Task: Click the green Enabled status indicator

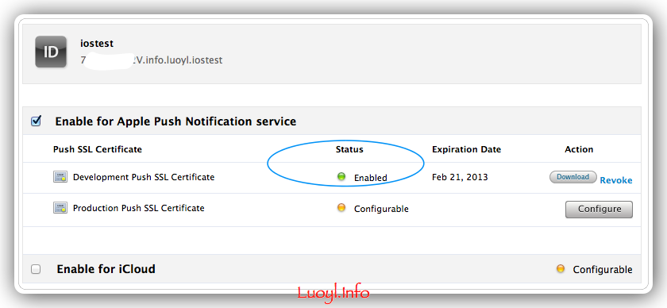Action: 341,176
